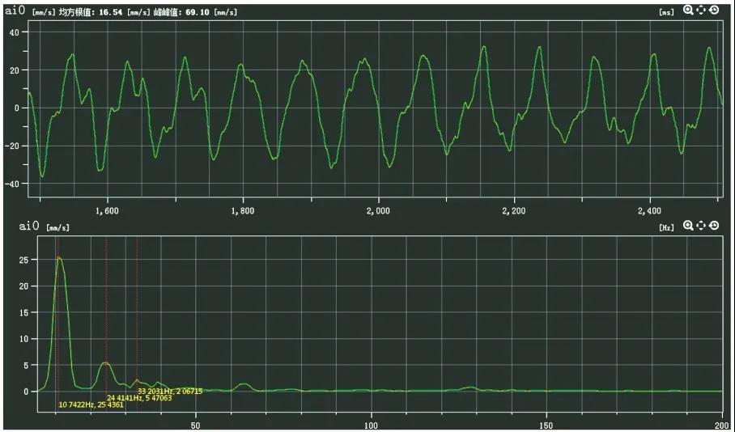This screenshot has height=432, width=735.
Task: Click fit-to-view icon on waveform chart
Action: [x=701, y=11]
